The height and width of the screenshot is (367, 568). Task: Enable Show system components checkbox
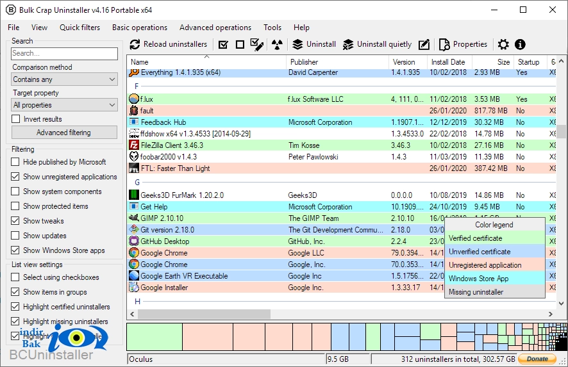point(15,192)
